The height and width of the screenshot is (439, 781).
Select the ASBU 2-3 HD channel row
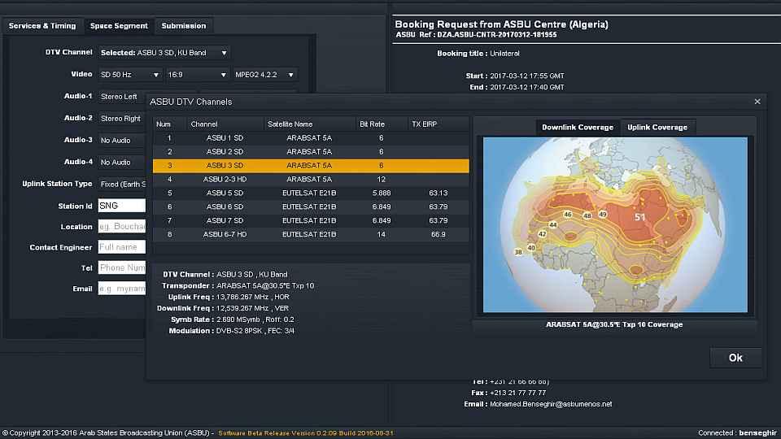click(311, 179)
